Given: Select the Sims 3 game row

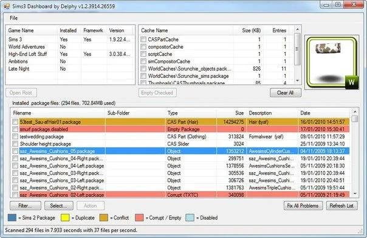Looking at the screenshot, I should (70, 40).
